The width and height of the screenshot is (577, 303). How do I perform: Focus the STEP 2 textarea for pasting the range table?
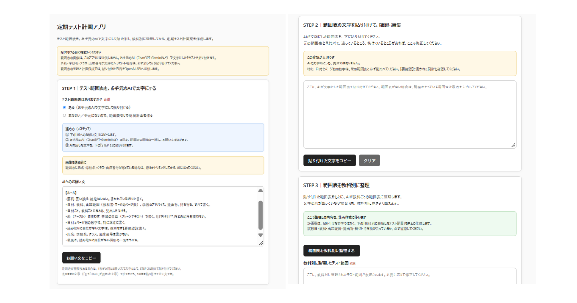410,114
